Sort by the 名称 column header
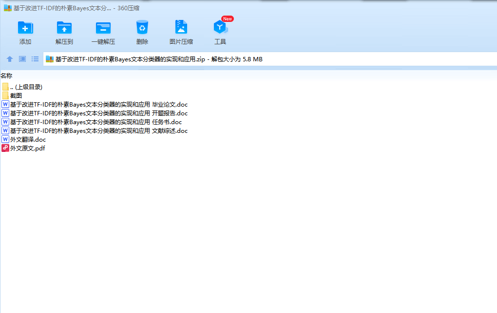497x313 pixels. point(6,76)
